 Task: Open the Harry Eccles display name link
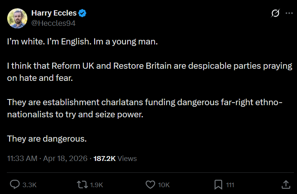[x=54, y=13]
